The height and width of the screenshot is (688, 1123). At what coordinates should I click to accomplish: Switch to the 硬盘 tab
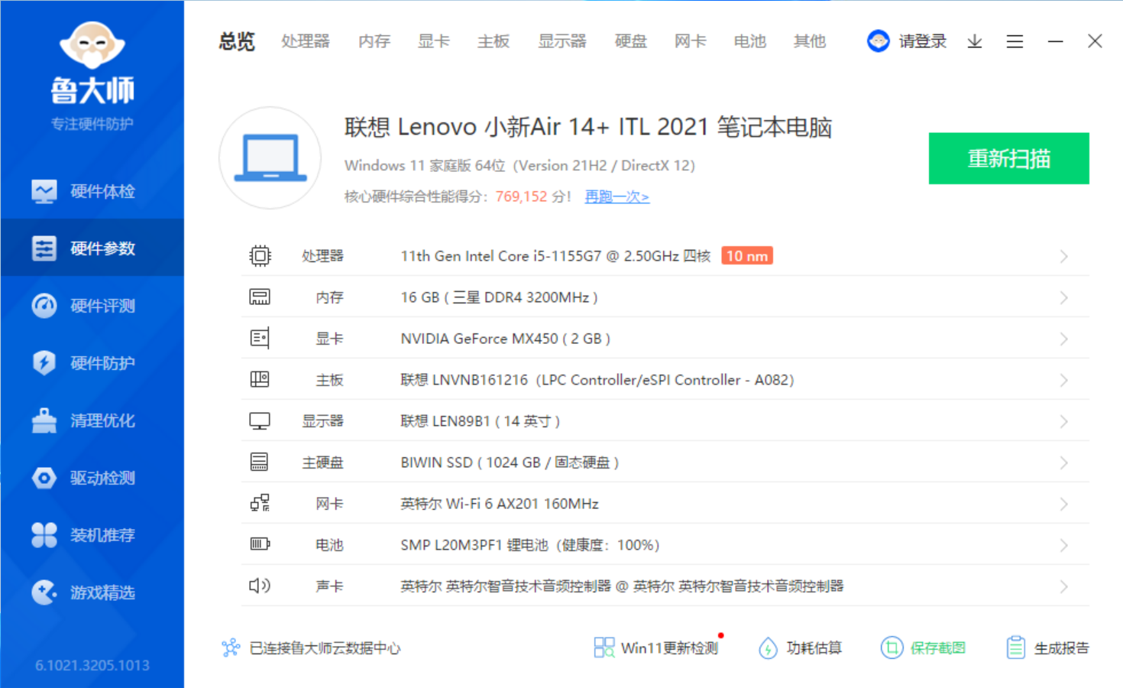[631, 41]
